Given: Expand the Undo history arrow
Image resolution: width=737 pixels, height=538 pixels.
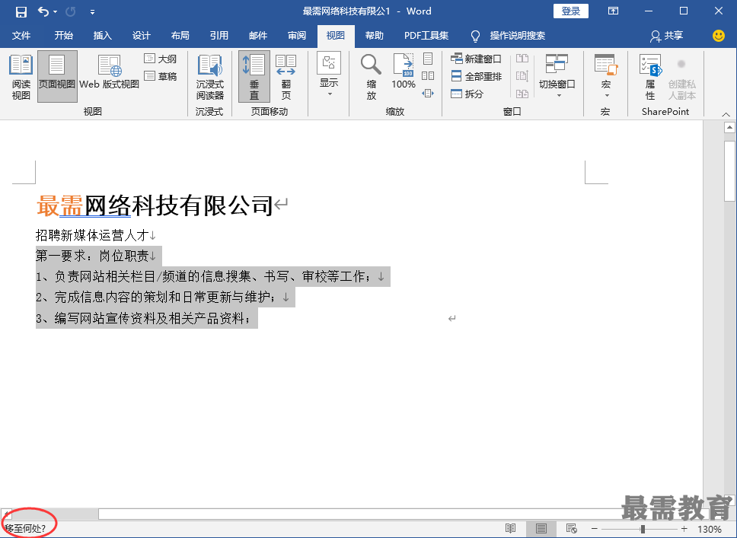Looking at the screenshot, I should pyautogui.click(x=55, y=11).
